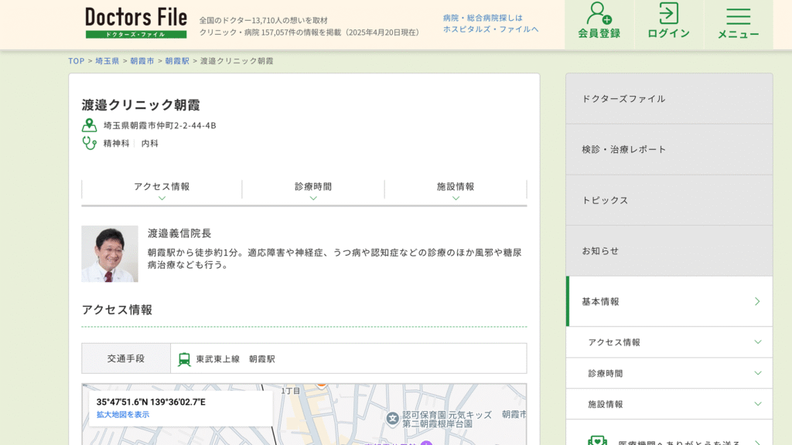This screenshot has width=792, height=445.
Task: Open 基本情報 sidebar menu item
Action: 669,301
